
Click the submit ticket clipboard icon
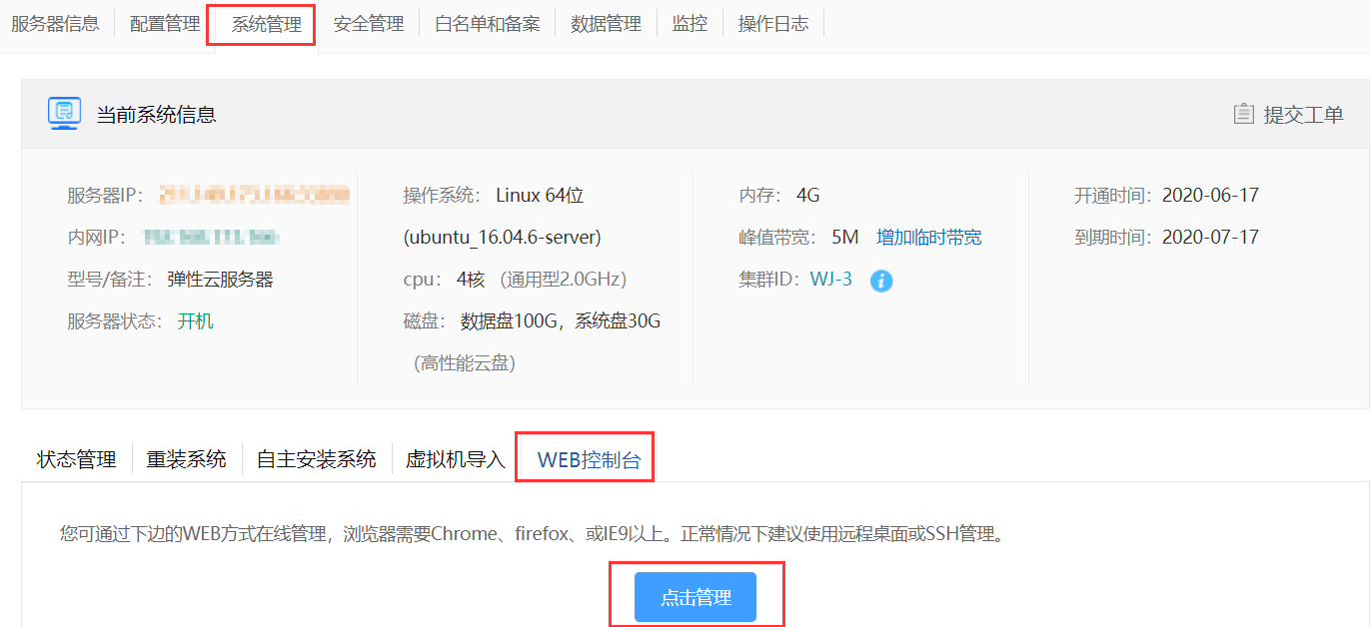pyautogui.click(x=1243, y=114)
